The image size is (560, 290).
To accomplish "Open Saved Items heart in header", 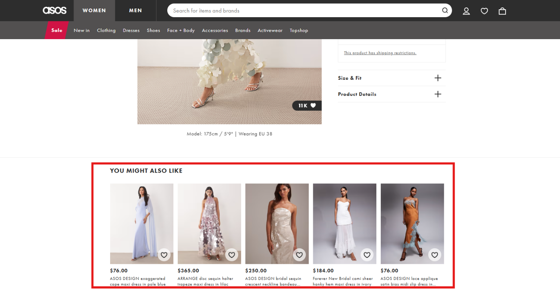I will 484,11.
